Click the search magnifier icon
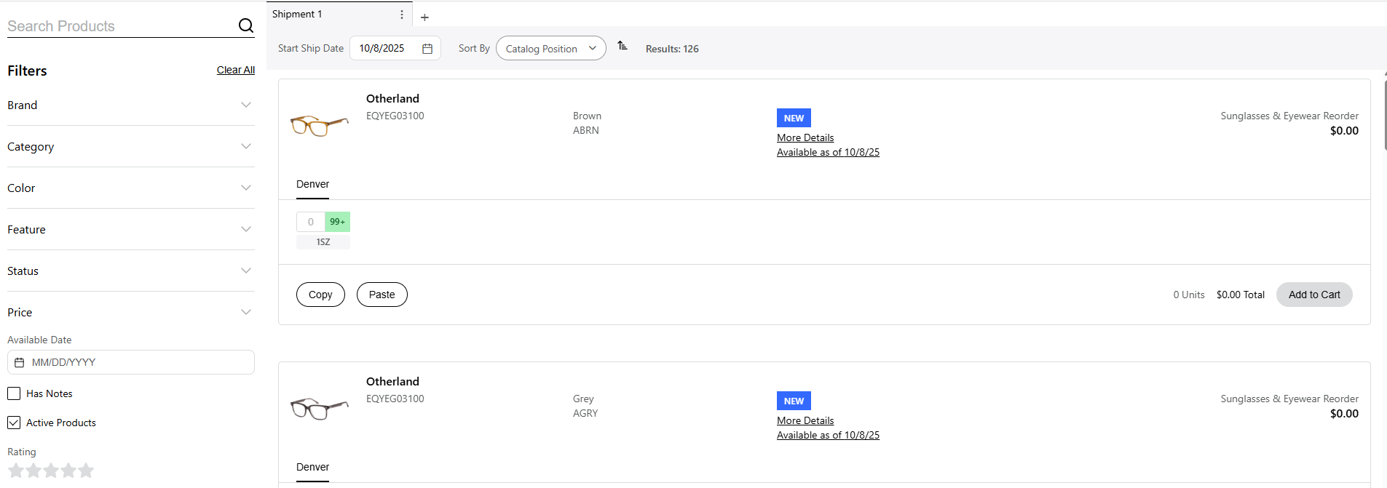The height and width of the screenshot is (488, 1387). point(246,26)
